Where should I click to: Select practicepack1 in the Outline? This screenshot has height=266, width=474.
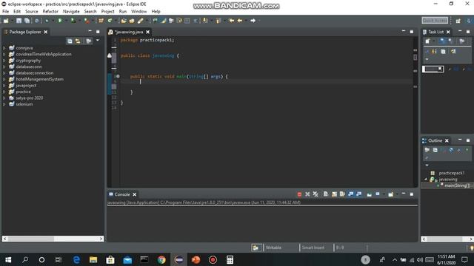[x=451, y=173]
